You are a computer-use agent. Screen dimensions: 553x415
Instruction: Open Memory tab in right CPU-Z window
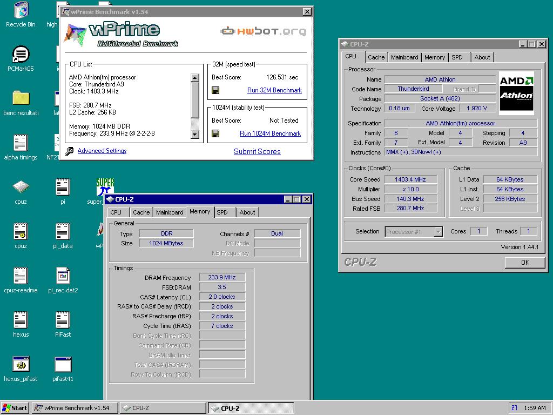(x=435, y=57)
